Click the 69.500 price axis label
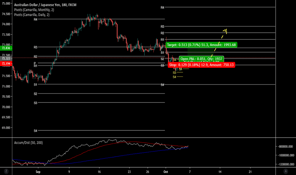Viewport: 296px width, 175px height. tap(6, 117)
